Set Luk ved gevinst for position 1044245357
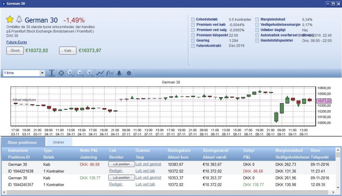The width and height of the screenshot is (342, 196). tap(148, 177)
